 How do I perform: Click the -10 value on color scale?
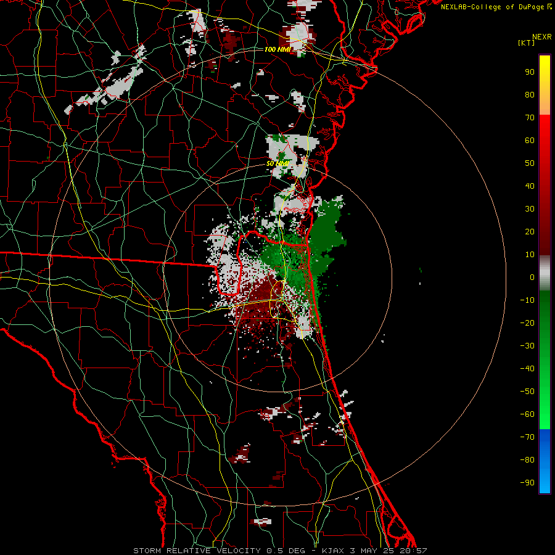tap(527, 300)
